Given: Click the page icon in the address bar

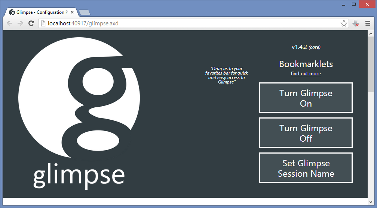Looking at the screenshot, I should click(43, 23).
